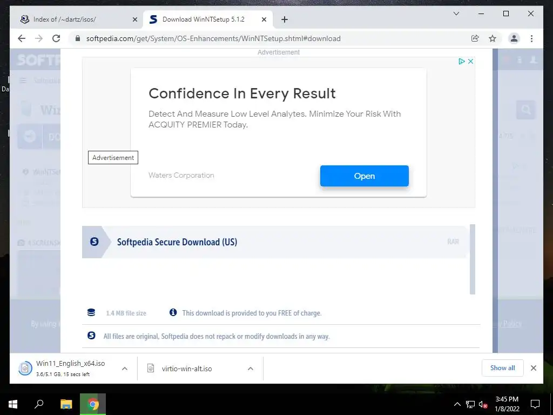Open the Chrome profile avatar
Image resolution: width=553 pixels, height=415 pixels.
pyautogui.click(x=514, y=38)
